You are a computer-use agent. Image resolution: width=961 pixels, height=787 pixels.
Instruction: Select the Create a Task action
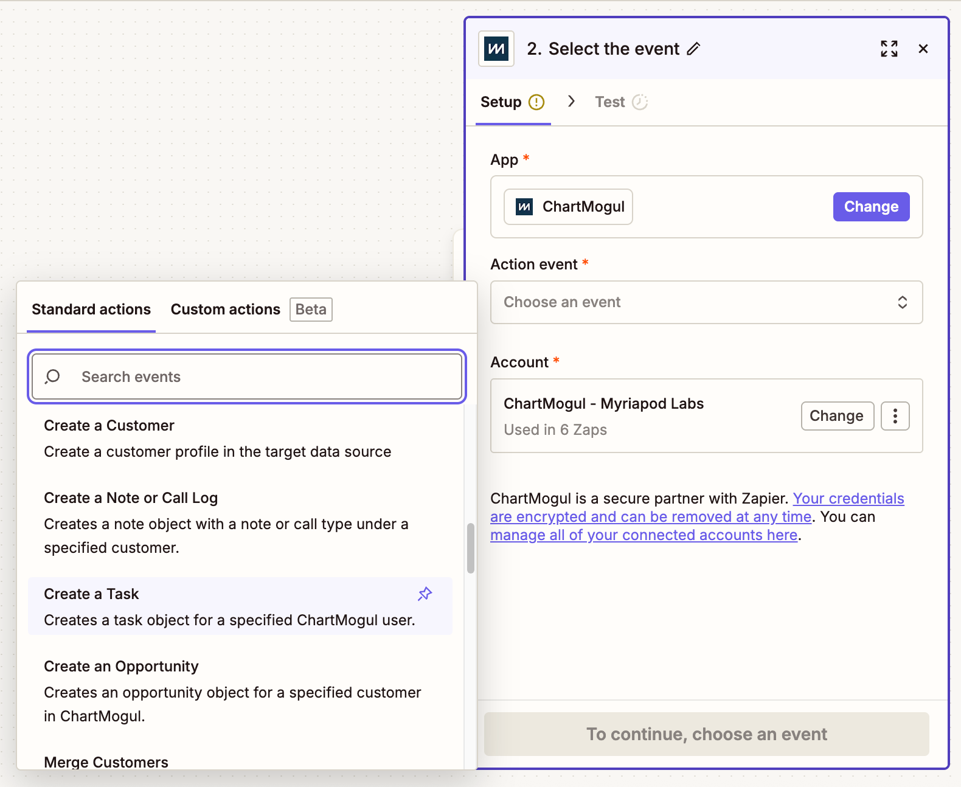point(240,606)
